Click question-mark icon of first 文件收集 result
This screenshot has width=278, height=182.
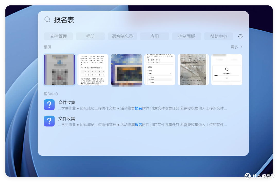pos(49,105)
